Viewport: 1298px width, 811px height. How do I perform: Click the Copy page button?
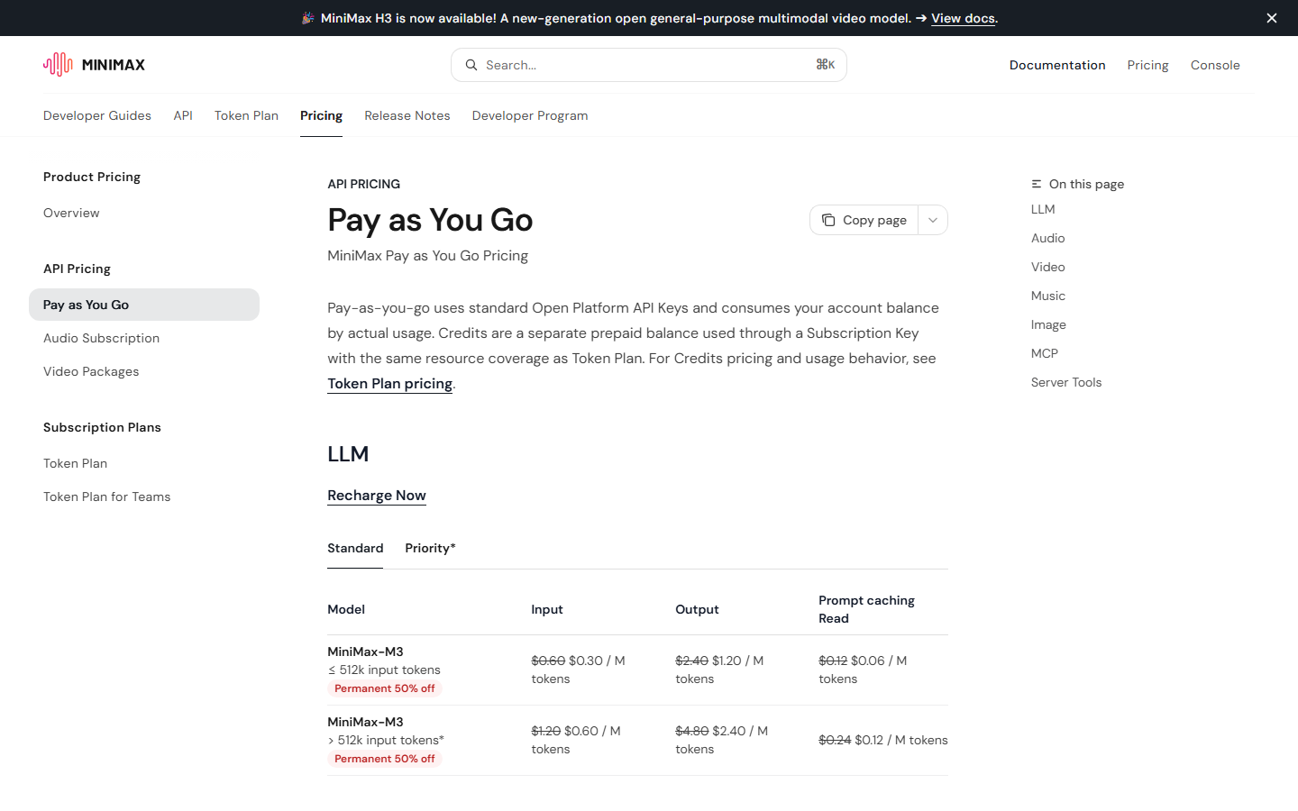(864, 220)
